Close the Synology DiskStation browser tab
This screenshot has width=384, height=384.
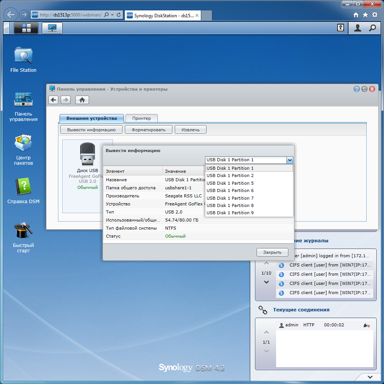(197, 15)
